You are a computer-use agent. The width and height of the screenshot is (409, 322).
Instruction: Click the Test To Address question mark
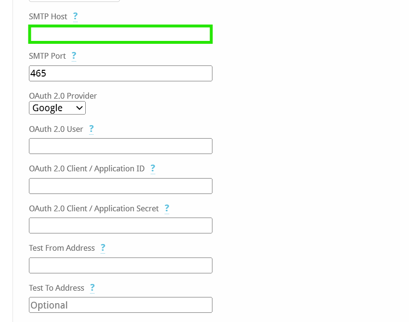click(92, 288)
